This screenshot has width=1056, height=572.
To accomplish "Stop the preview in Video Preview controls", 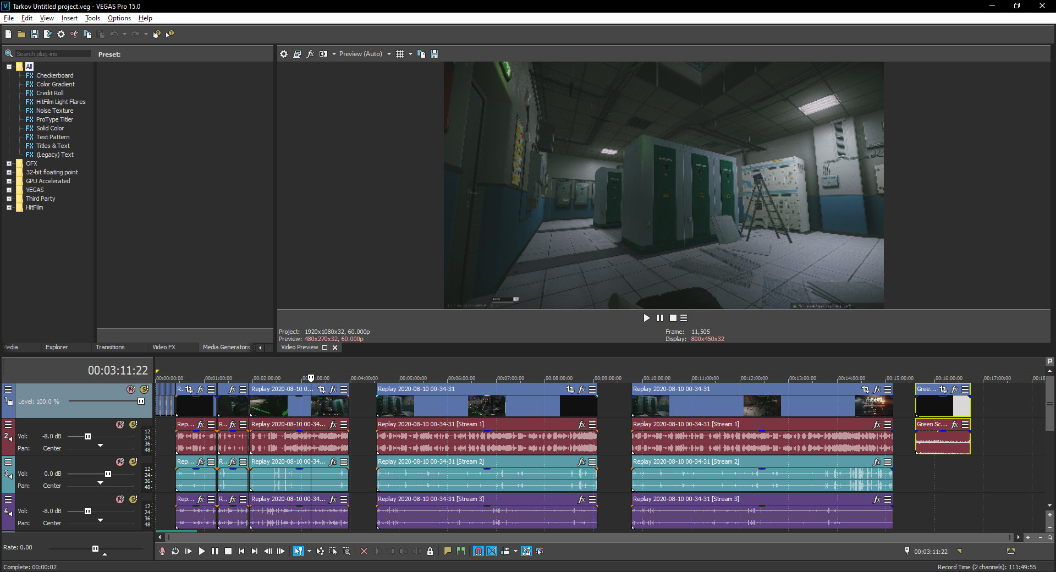I will coord(673,318).
